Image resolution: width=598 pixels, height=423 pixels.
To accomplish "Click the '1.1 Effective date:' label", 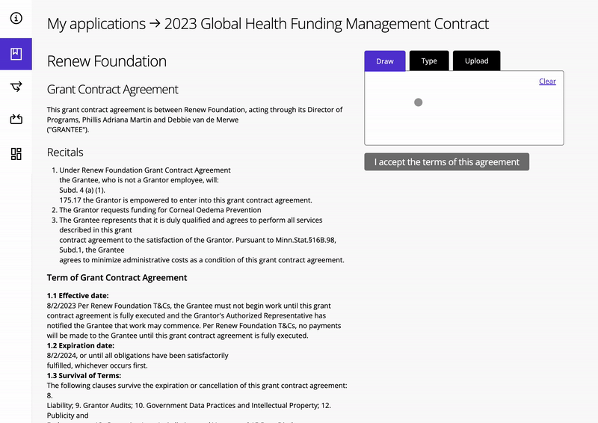I will click(x=78, y=296).
